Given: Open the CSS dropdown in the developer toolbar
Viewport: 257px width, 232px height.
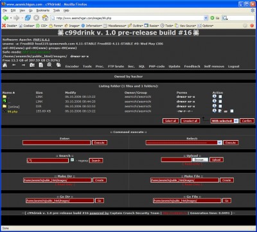Looking at the screenshot, I should (42, 26).
